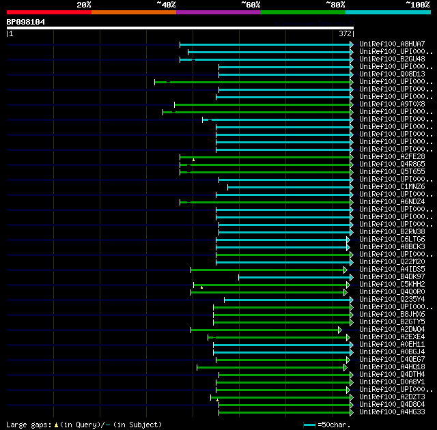This screenshot has width=437, height=430.
Task: Click the white query sequence bar
Action: coord(180,28)
